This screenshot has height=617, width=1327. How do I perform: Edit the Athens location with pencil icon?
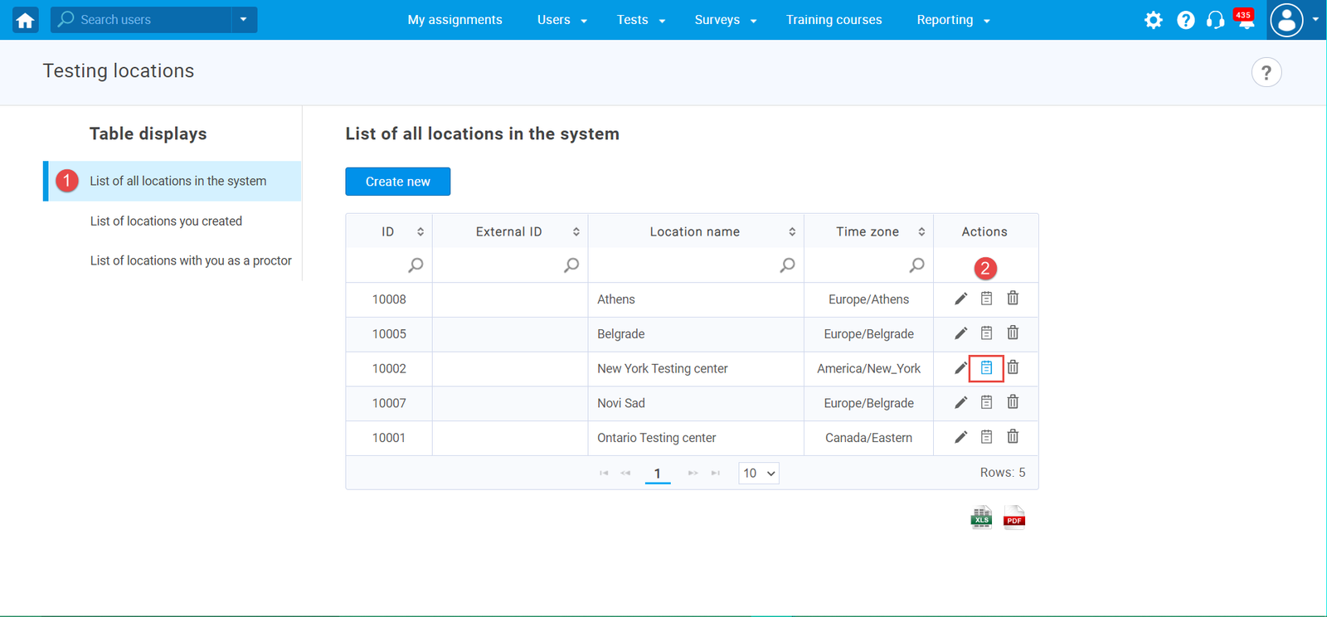pos(960,299)
